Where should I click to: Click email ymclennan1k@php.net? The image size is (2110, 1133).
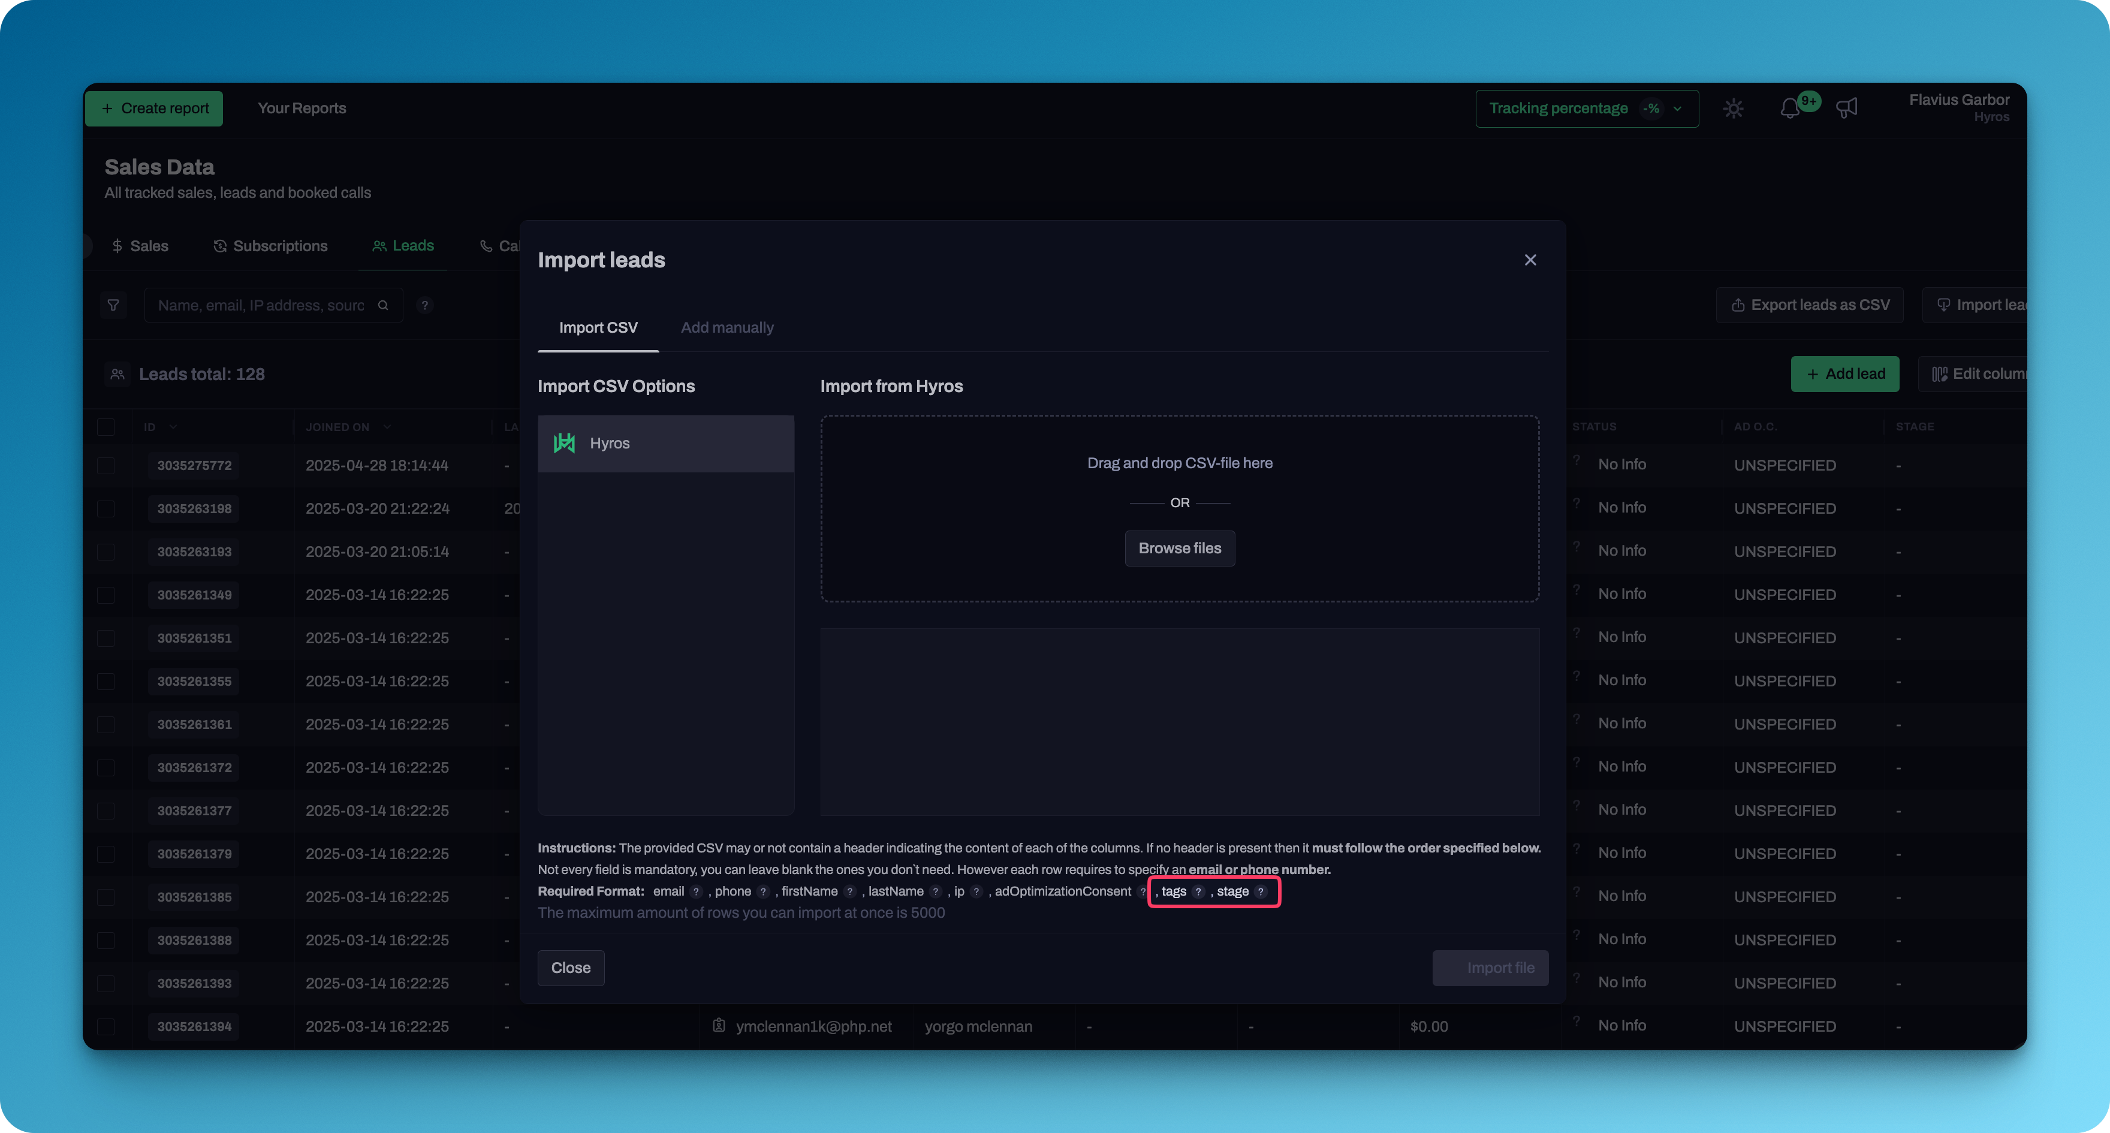pyautogui.click(x=813, y=1026)
